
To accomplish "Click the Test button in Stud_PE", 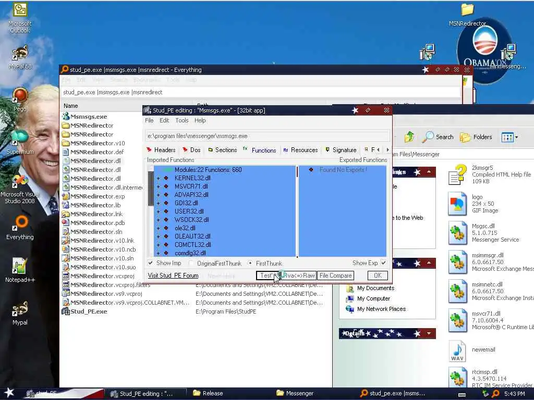I will 268,276.
